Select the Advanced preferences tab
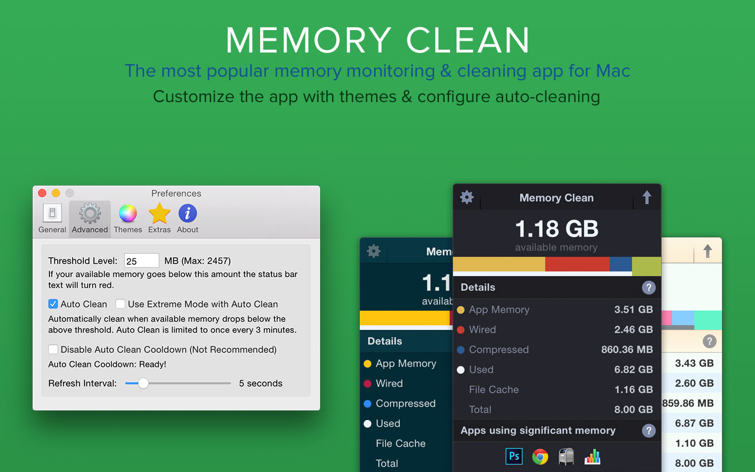Image resolution: width=755 pixels, height=472 pixels. (90, 218)
